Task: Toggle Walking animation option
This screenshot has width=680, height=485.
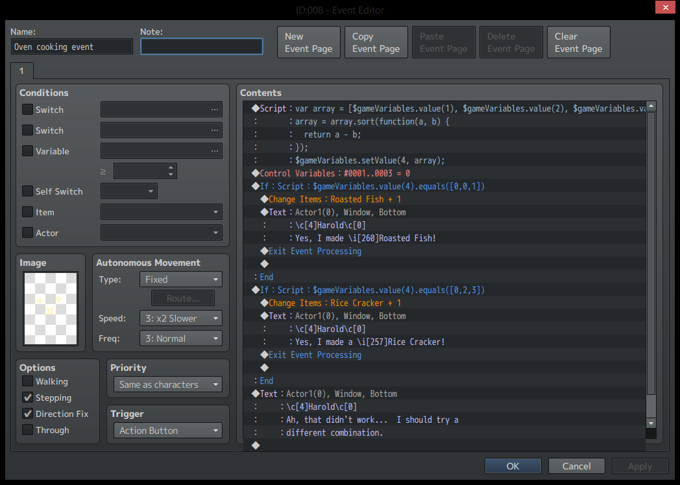Action: point(27,381)
